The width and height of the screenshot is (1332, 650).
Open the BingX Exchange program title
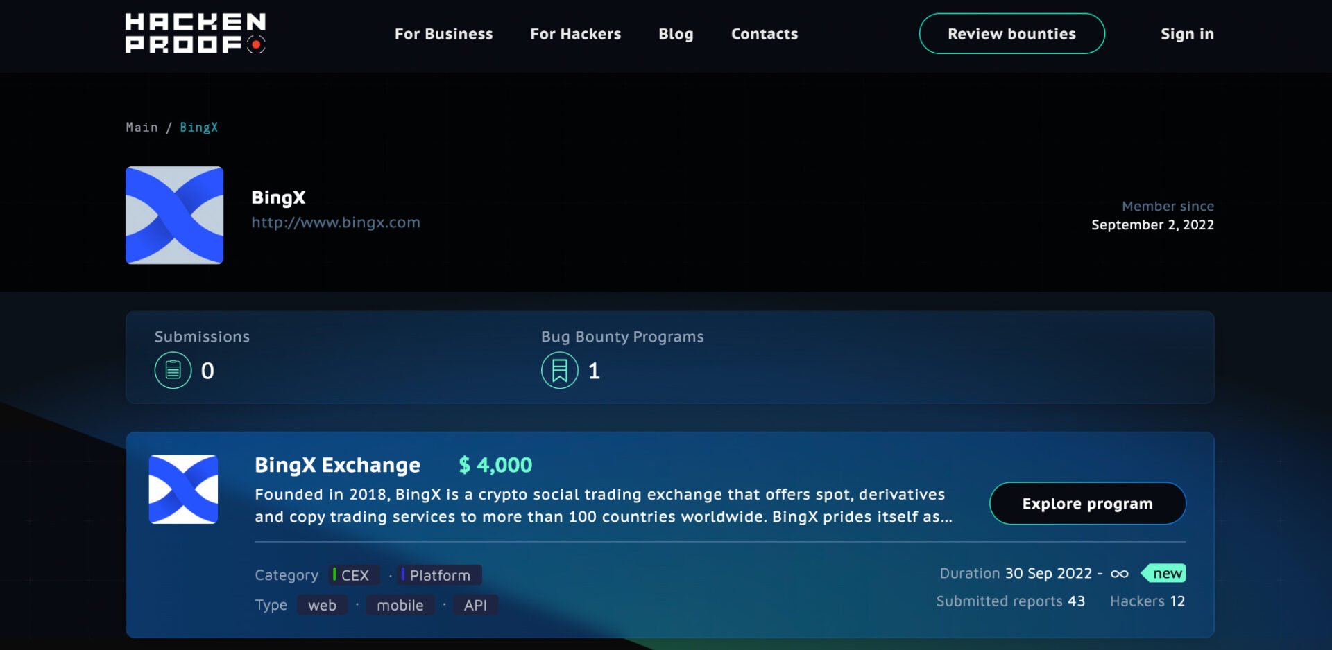[337, 465]
